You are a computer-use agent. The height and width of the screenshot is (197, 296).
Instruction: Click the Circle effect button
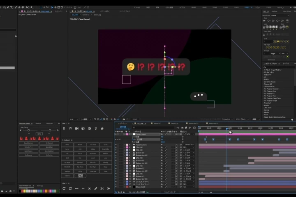coord(106,145)
